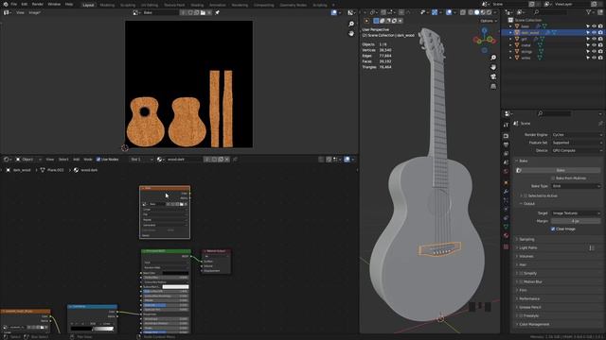Click the ColorRamp gradient bar

point(93,329)
